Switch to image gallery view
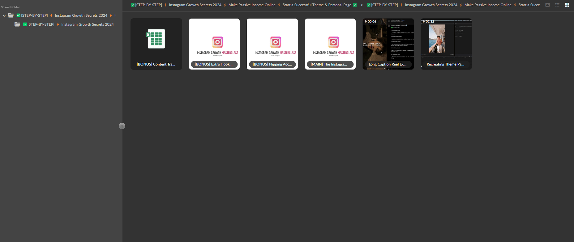 pos(547,5)
